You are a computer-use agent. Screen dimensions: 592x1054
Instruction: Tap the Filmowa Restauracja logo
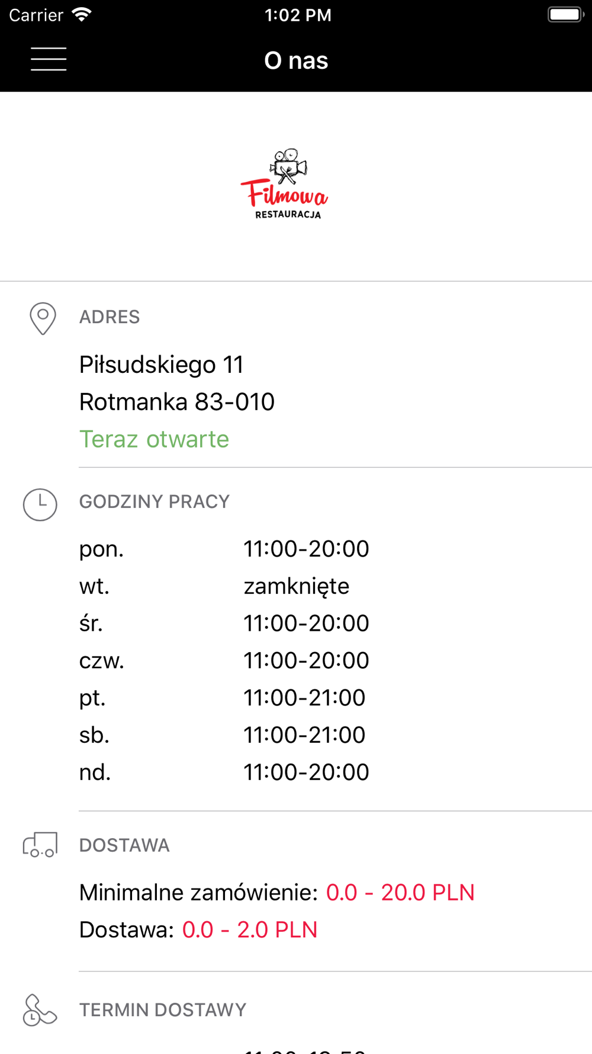pyautogui.click(x=284, y=184)
